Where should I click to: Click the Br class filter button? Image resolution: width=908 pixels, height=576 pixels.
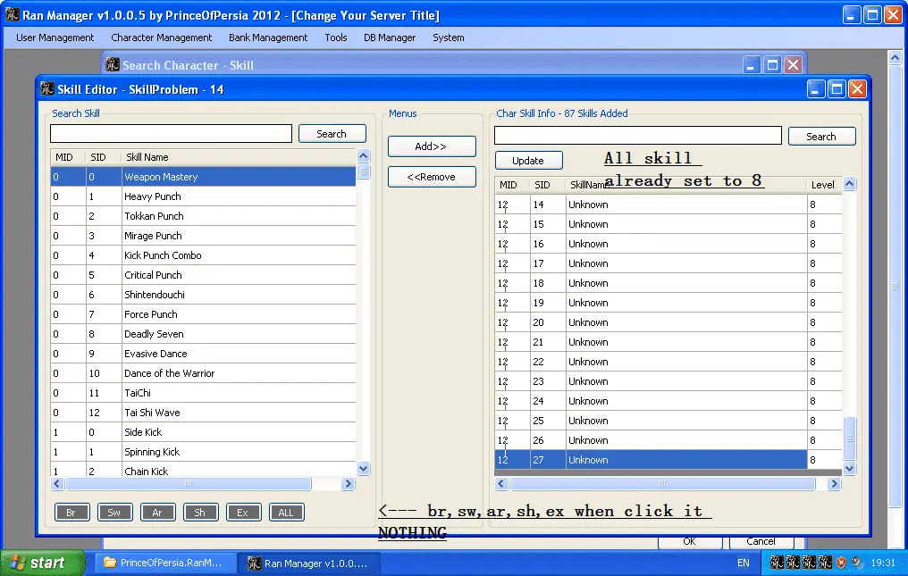coord(71,513)
